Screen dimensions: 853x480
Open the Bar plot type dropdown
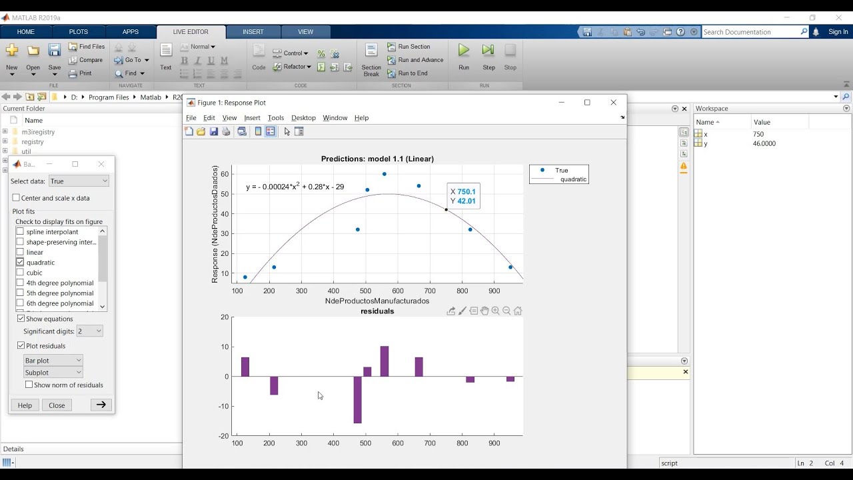point(53,361)
